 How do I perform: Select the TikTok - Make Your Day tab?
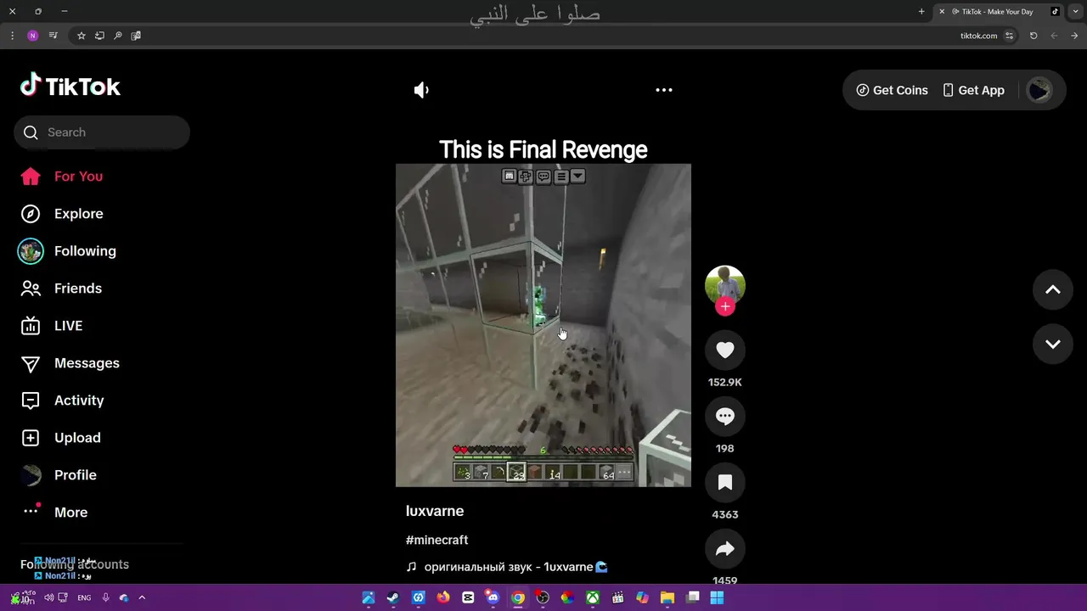tap(998, 11)
